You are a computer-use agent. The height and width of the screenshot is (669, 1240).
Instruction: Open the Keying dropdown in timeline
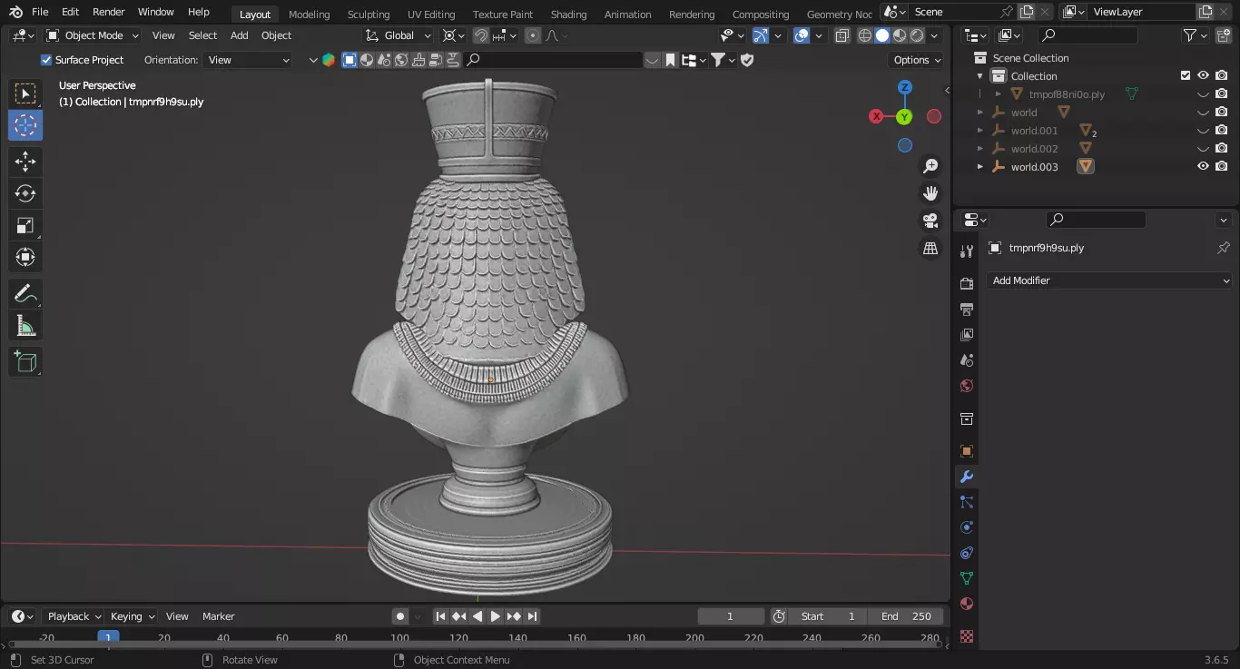(x=132, y=616)
